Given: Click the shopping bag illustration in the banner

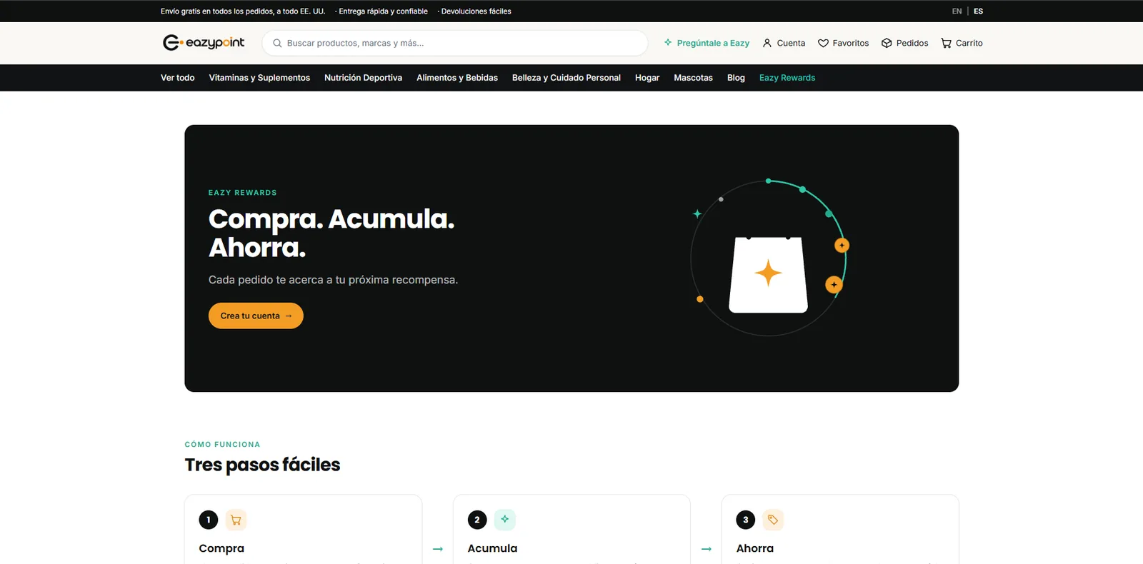Looking at the screenshot, I should (x=768, y=274).
